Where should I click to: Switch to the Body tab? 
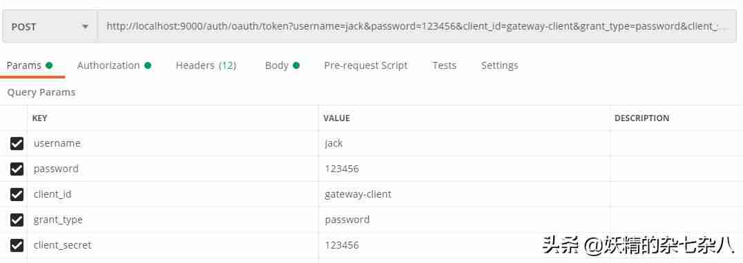pos(282,65)
